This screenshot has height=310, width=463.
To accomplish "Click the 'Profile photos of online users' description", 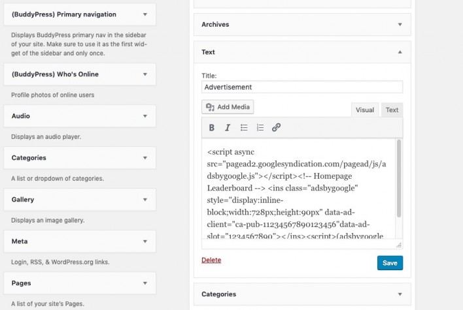I will [52, 95].
